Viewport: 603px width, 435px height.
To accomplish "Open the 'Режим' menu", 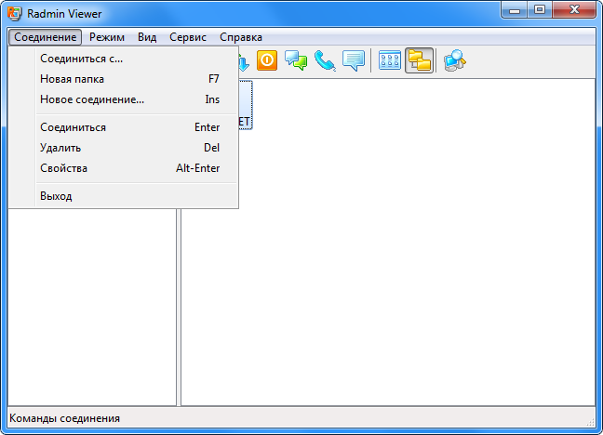I will coord(107,37).
